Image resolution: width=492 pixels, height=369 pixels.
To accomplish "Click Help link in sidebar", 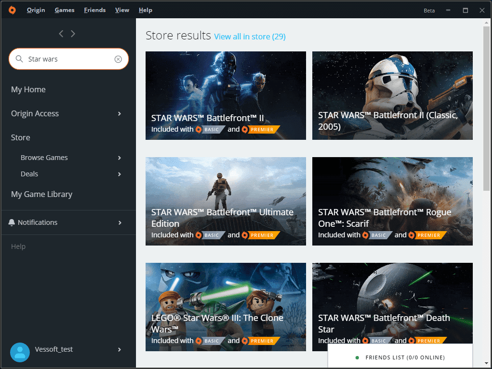I will 18,246.
